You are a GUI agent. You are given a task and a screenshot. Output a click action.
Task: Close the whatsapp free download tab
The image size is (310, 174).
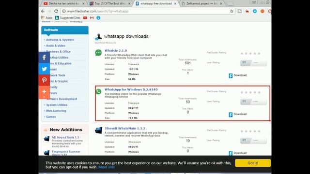coord(175,3)
